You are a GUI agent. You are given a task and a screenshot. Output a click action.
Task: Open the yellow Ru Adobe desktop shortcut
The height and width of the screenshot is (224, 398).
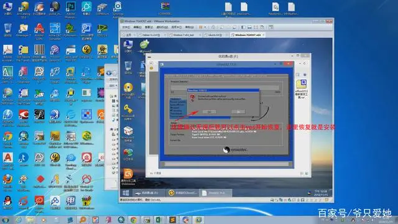click(55, 136)
